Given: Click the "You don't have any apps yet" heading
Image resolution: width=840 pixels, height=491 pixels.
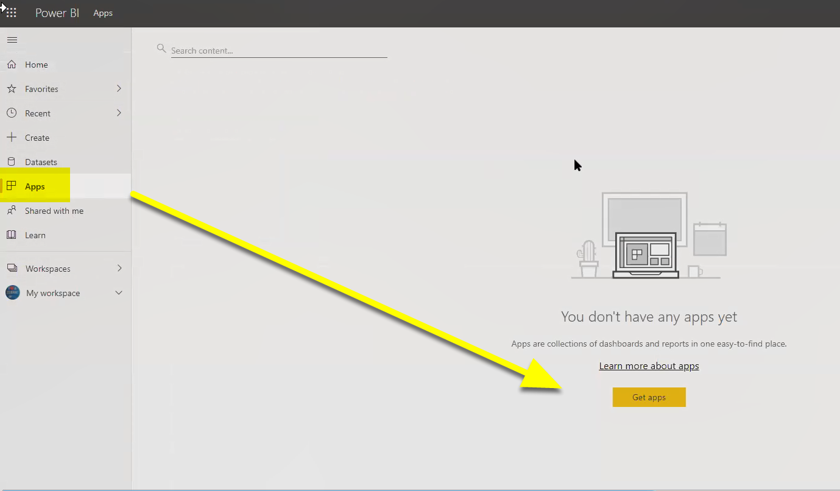Looking at the screenshot, I should click(x=649, y=317).
